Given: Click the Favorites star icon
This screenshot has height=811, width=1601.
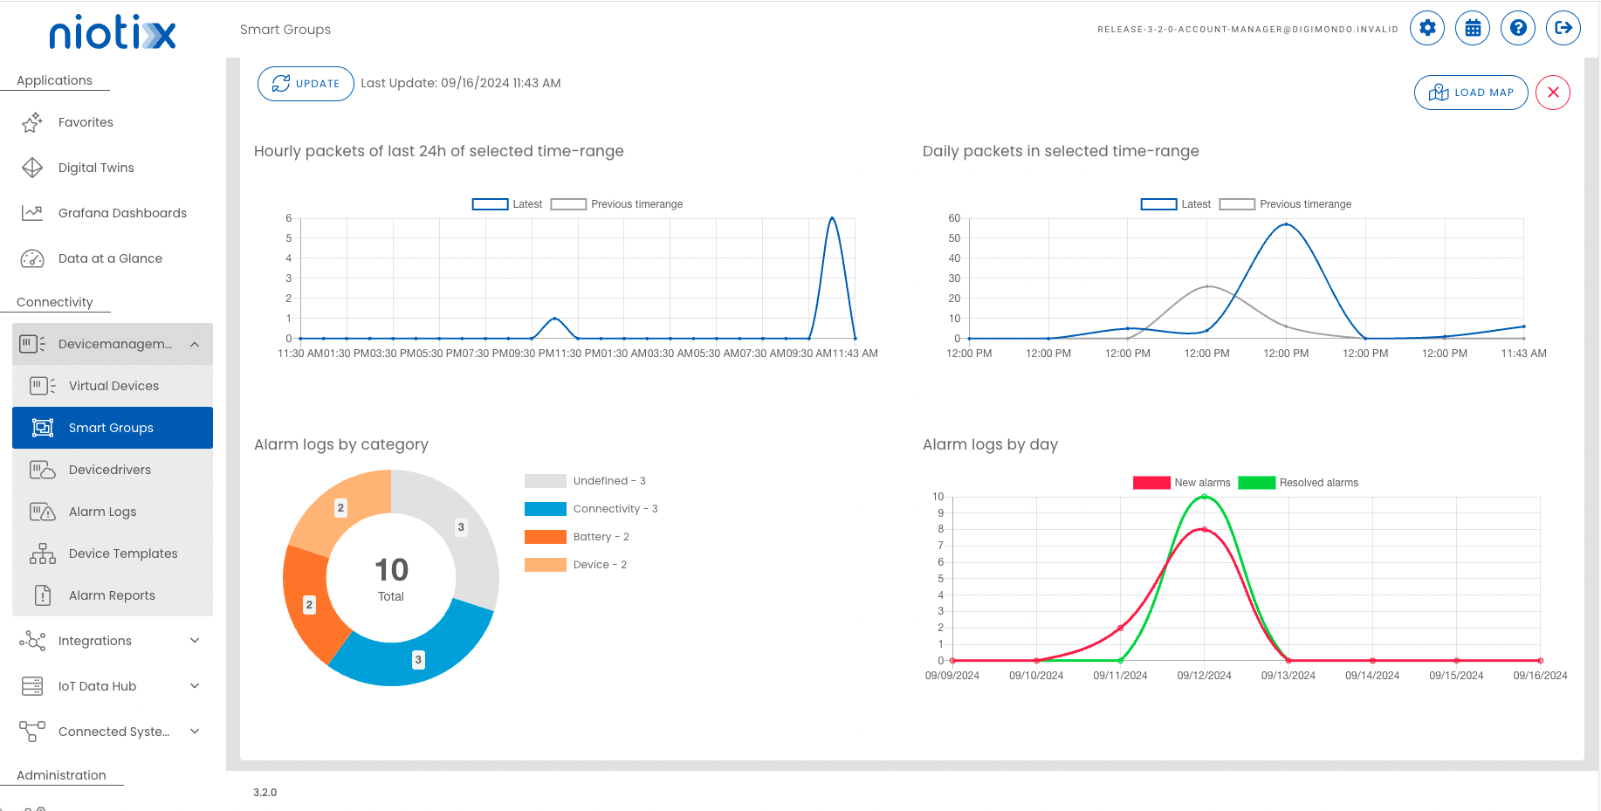Looking at the screenshot, I should [x=32, y=122].
